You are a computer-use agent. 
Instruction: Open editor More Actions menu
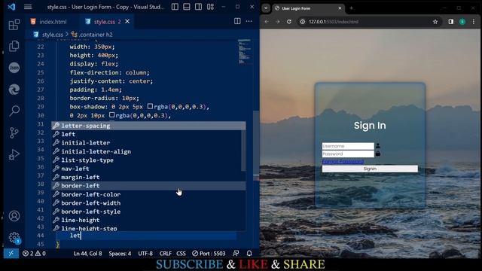click(249, 21)
